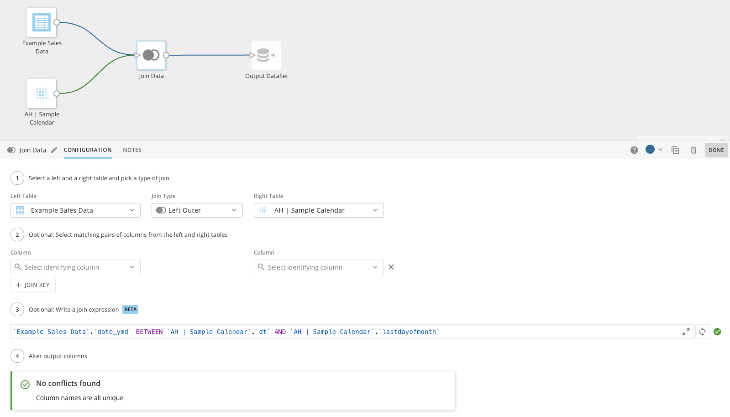730x417 pixels.
Task: Rename the Join Data tile using pencil icon
Action: [x=54, y=150]
